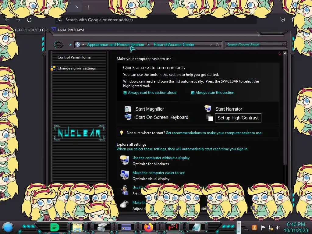Click the High Contrast icon
The width and height of the screenshot is (312, 234).
coord(210,118)
